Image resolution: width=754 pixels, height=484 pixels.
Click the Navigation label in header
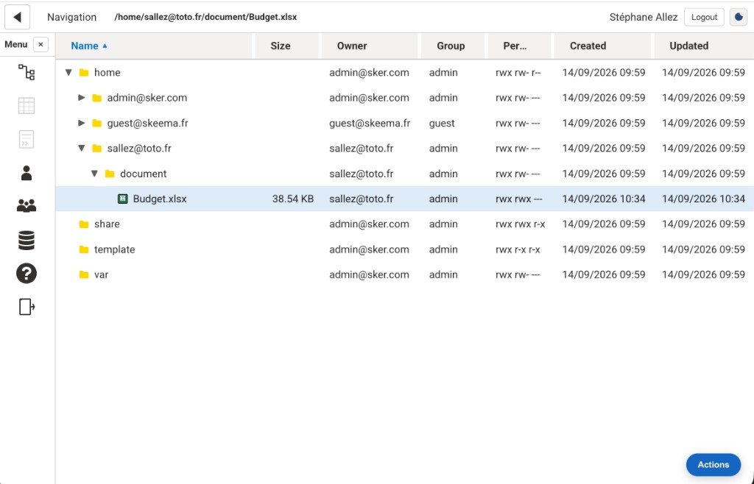pyautogui.click(x=71, y=18)
